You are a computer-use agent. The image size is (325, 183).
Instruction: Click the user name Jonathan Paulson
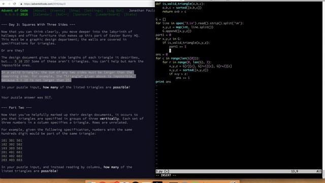142,10
